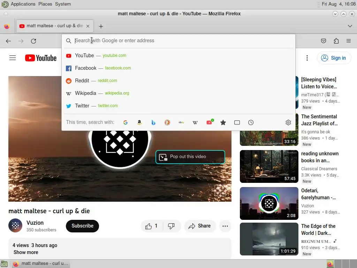
Task: Open more actions ellipsis under video
Action: click(x=225, y=226)
